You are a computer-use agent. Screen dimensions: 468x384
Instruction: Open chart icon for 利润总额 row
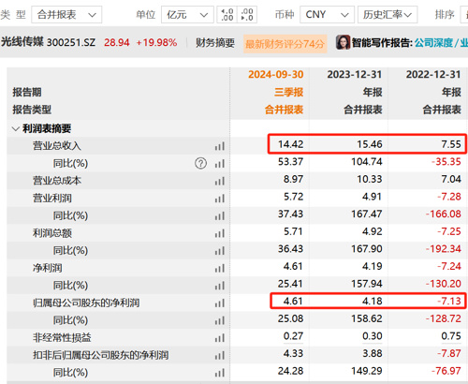coord(220,233)
